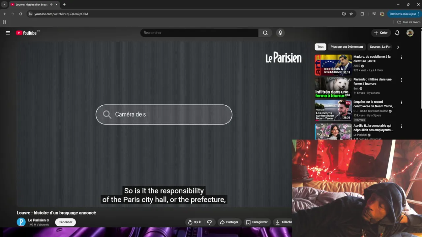Screen dimensions: 422x237
Task: Open Maduro socialisme video thumbnail
Action: [x=333, y=65]
